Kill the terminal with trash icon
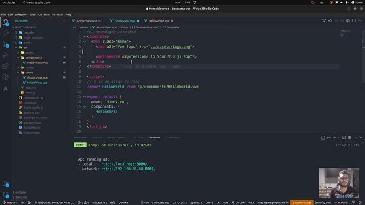Viewport: 365px width, 205px height. [350, 137]
